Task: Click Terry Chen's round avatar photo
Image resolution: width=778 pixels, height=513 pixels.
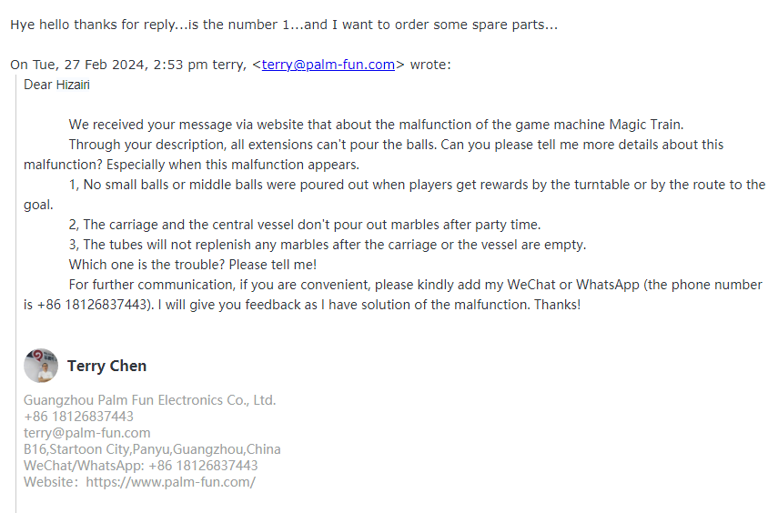Action: point(41,366)
